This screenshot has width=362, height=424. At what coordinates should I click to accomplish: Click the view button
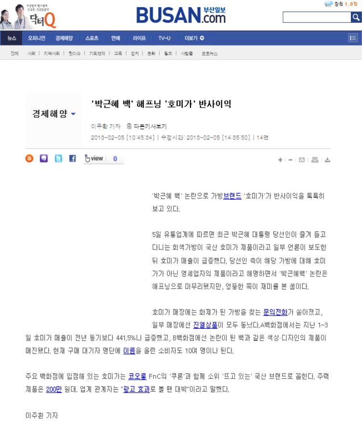(94, 158)
